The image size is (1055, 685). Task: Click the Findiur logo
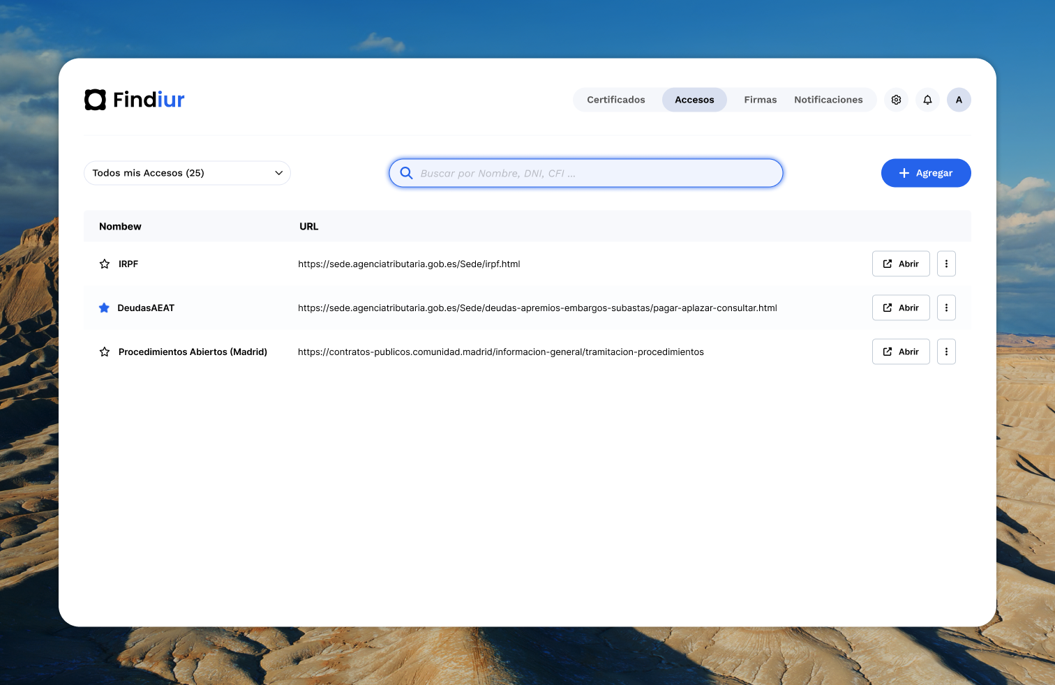135,100
